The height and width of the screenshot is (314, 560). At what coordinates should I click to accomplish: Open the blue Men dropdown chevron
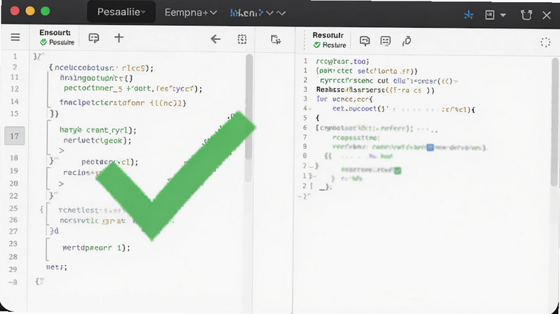270,13
